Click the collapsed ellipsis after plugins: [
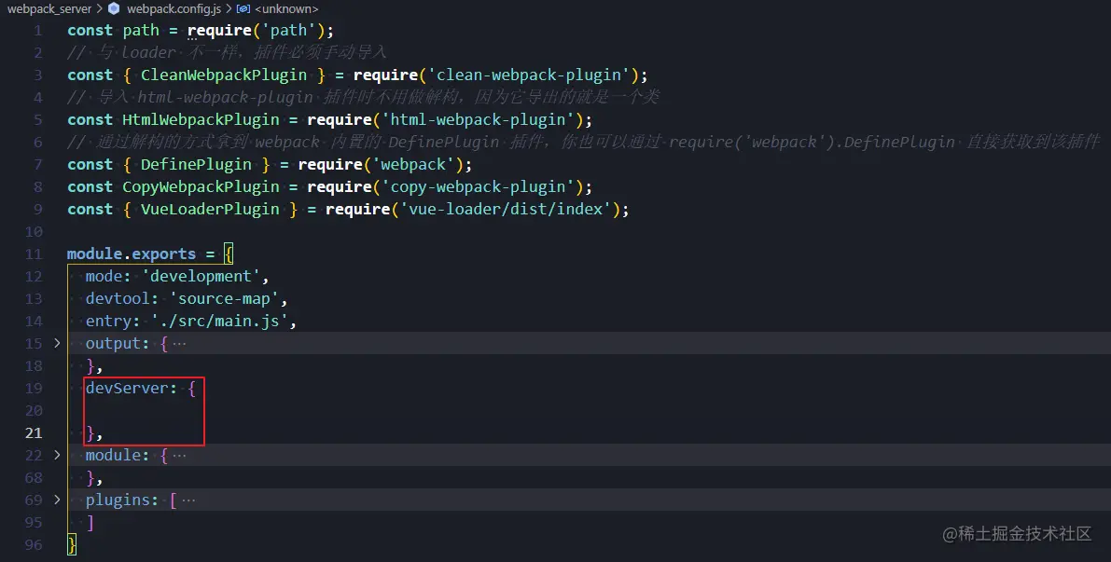Image resolution: width=1111 pixels, height=562 pixels. click(x=188, y=500)
